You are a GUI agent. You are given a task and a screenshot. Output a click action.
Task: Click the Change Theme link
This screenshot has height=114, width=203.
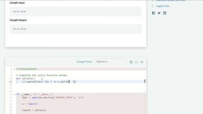tap(84, 62)
